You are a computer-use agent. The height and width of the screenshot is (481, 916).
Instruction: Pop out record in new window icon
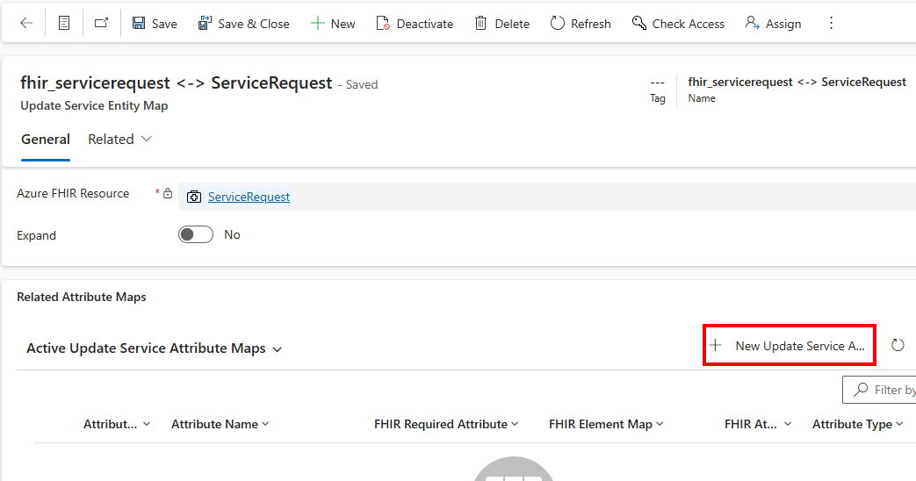click(x=102, y=24)
